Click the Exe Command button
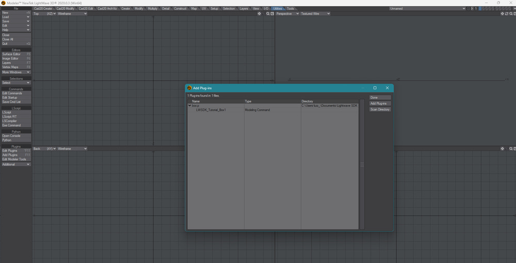The height and width of the screenshot is (263, 516). [x=16, y=125]
